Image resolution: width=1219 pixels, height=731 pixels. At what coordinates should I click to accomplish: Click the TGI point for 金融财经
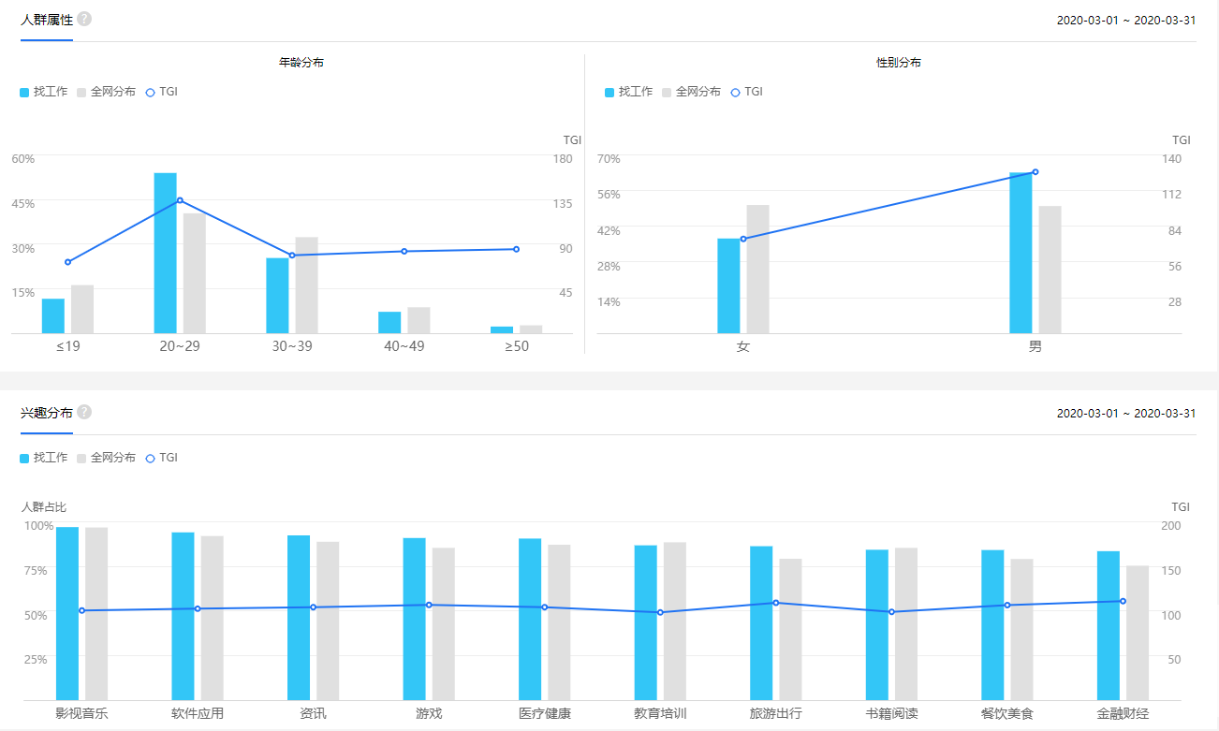tap(1123, 601)
